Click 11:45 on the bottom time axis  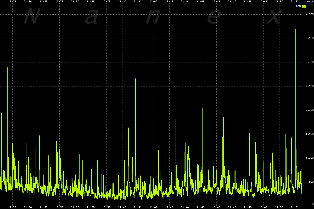[200, 207]
